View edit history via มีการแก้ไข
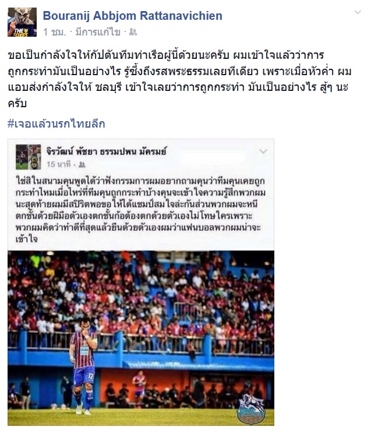The height and width of the screenshot is (434, 371). tap(98, 32)
